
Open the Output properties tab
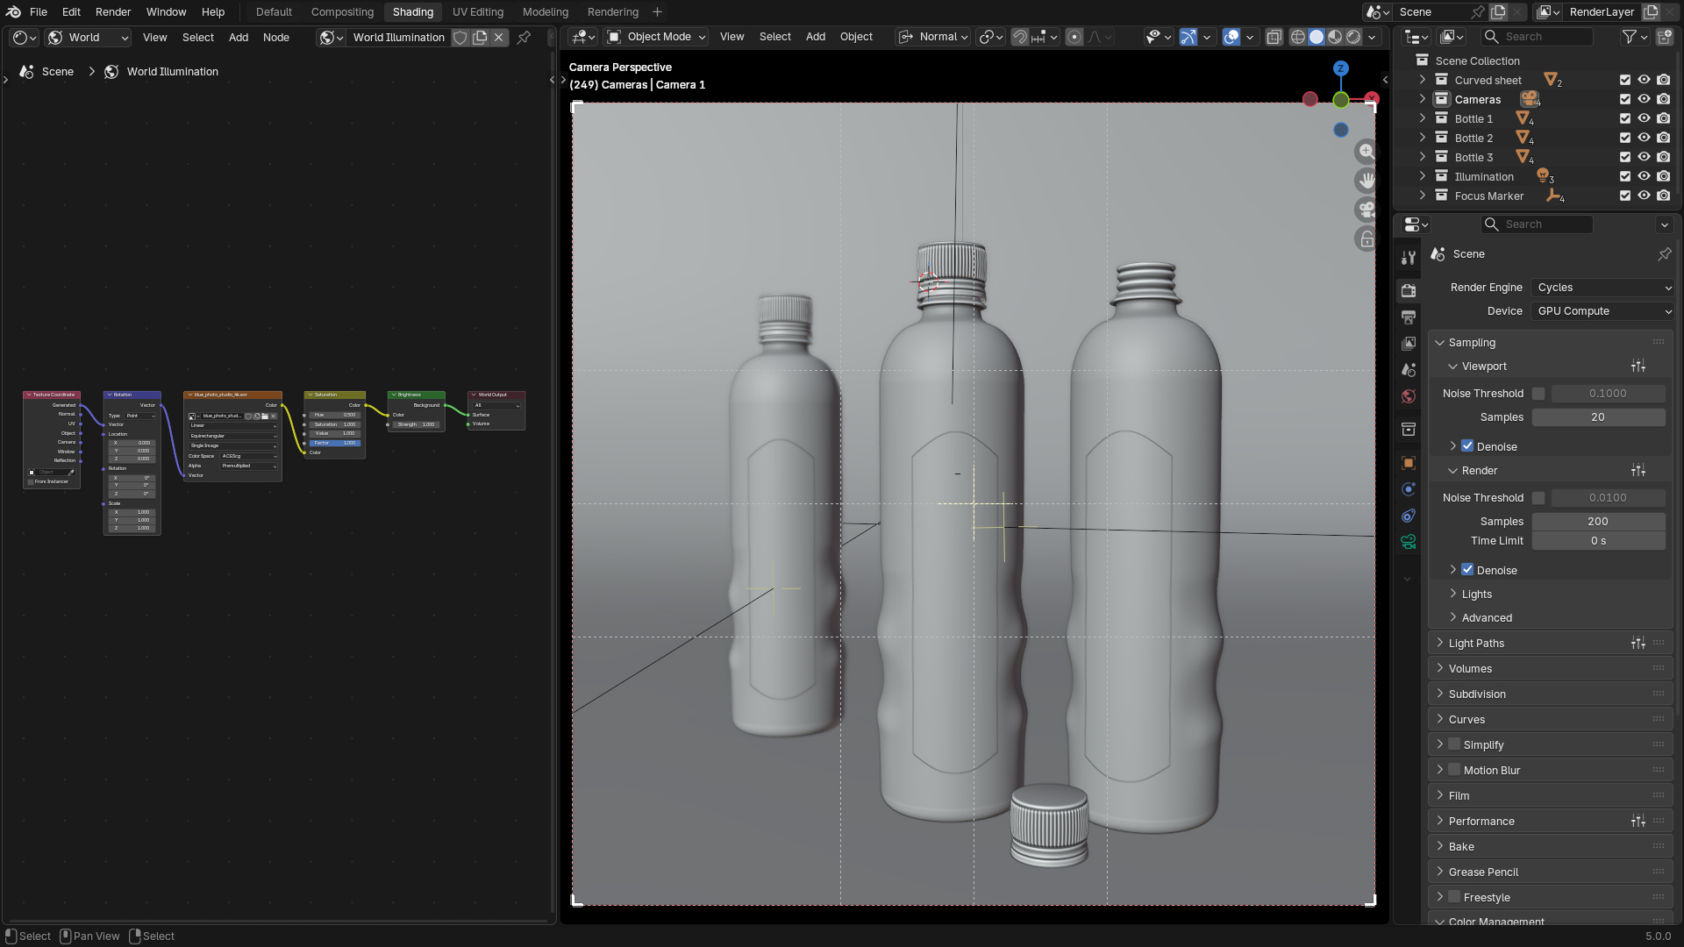tap(1409, 317)
